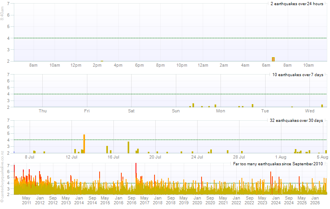Click the '1 Aug' date label
The width and height of the screenshot is (330, 209).
(281, 157)
